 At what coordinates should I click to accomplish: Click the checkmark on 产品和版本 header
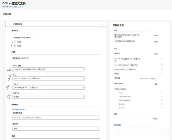tap(103, 24)
